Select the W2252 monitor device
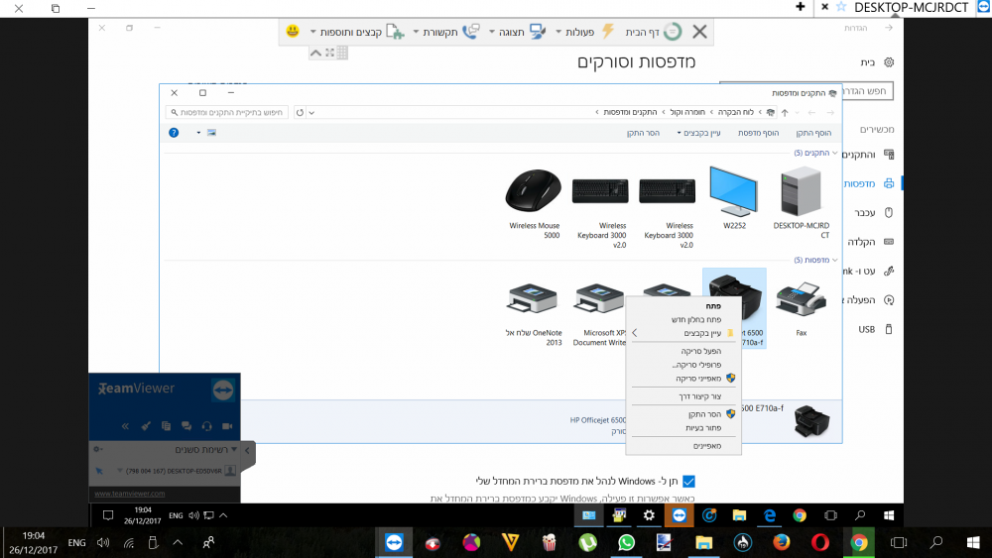 click(x=734, y=198)
